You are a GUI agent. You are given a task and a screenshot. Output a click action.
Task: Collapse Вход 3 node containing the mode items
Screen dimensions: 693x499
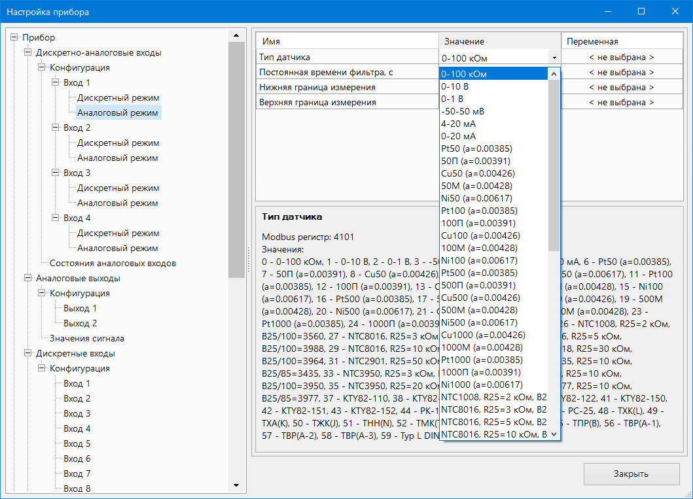55,173
